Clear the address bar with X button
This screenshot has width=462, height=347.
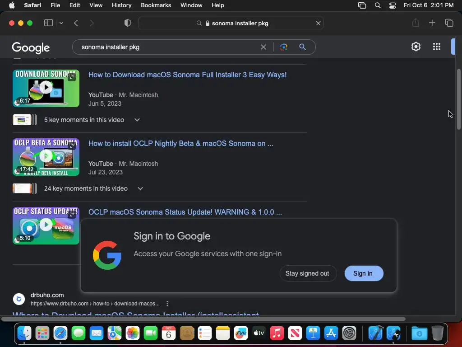click(x=318, y=23)
